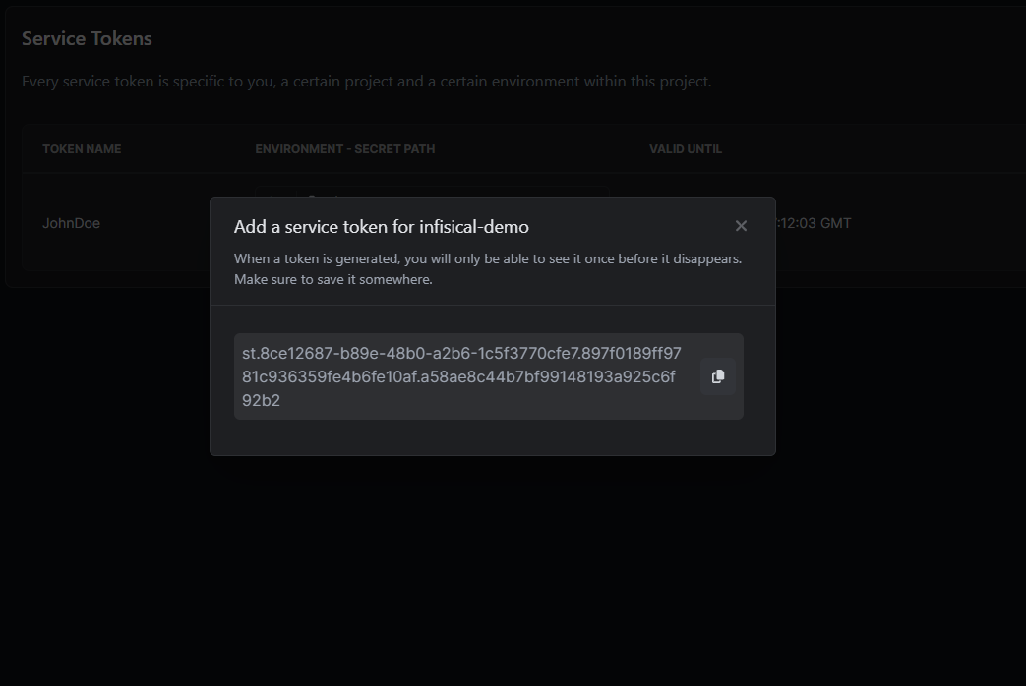Close the add service token dialog
The image size is (1026, 686).
(x=741, y=226)
